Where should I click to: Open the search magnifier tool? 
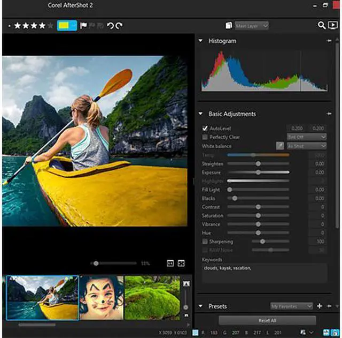click(322, 25)
